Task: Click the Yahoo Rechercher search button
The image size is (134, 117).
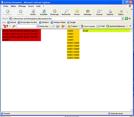Action: (44, 26)
